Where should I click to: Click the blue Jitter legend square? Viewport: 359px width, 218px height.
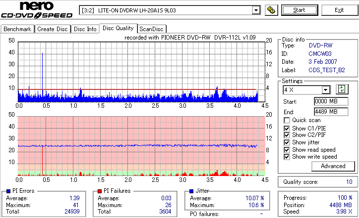point(191,191)
